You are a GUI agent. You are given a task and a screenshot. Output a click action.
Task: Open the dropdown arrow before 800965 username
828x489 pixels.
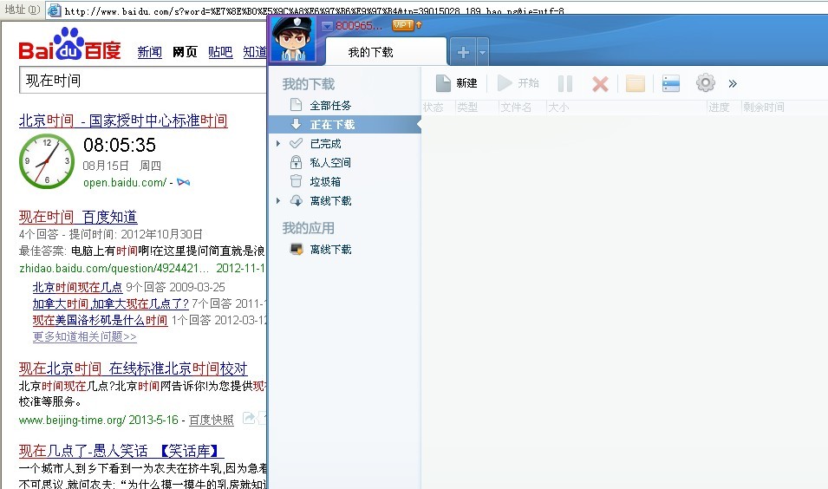click(x=328, y=25)
